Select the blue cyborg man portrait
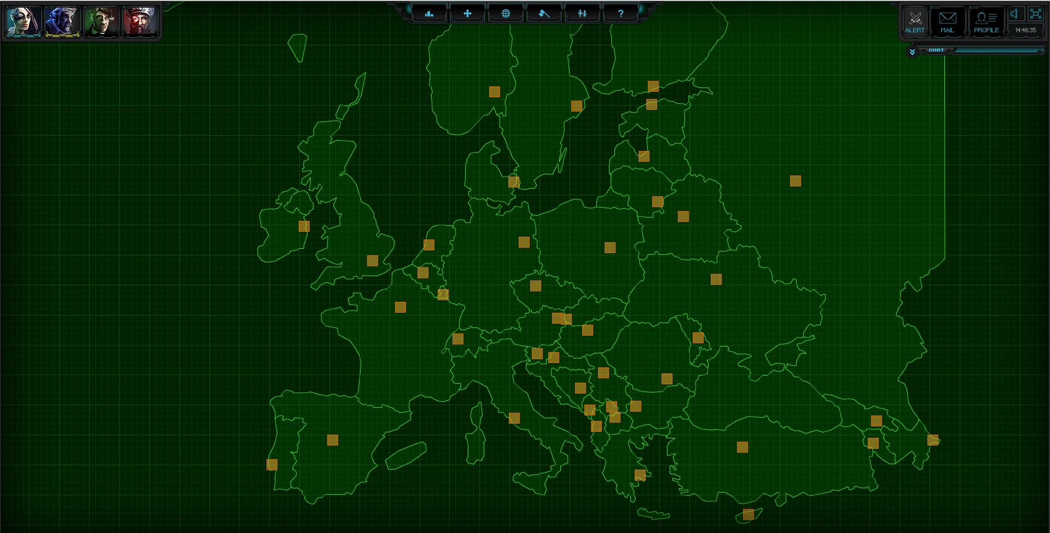 [62, 22]
